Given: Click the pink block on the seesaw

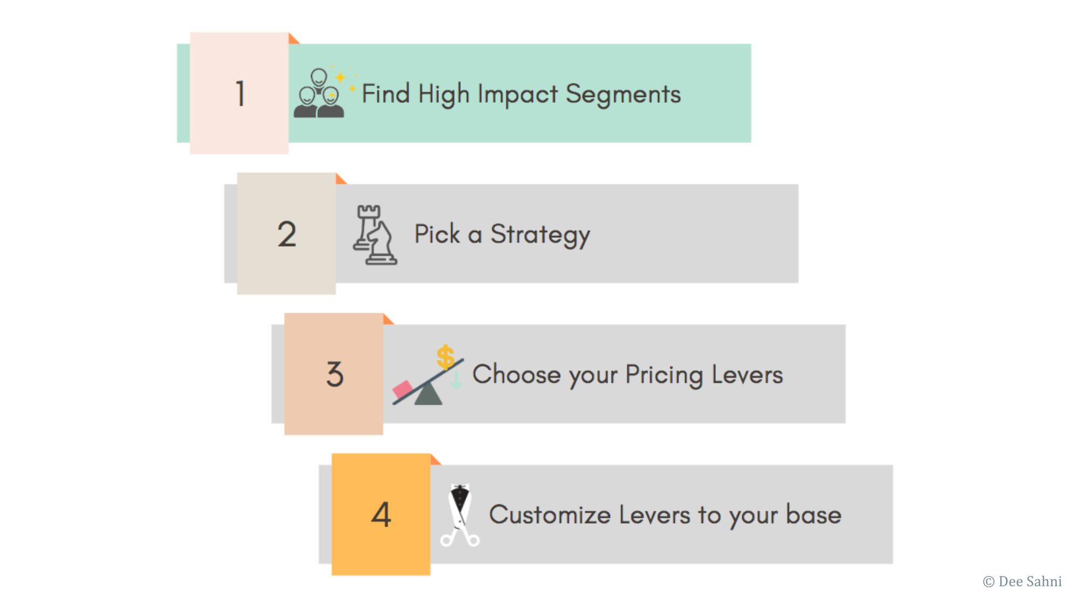Looking at the screenshot, I should 403,388.
